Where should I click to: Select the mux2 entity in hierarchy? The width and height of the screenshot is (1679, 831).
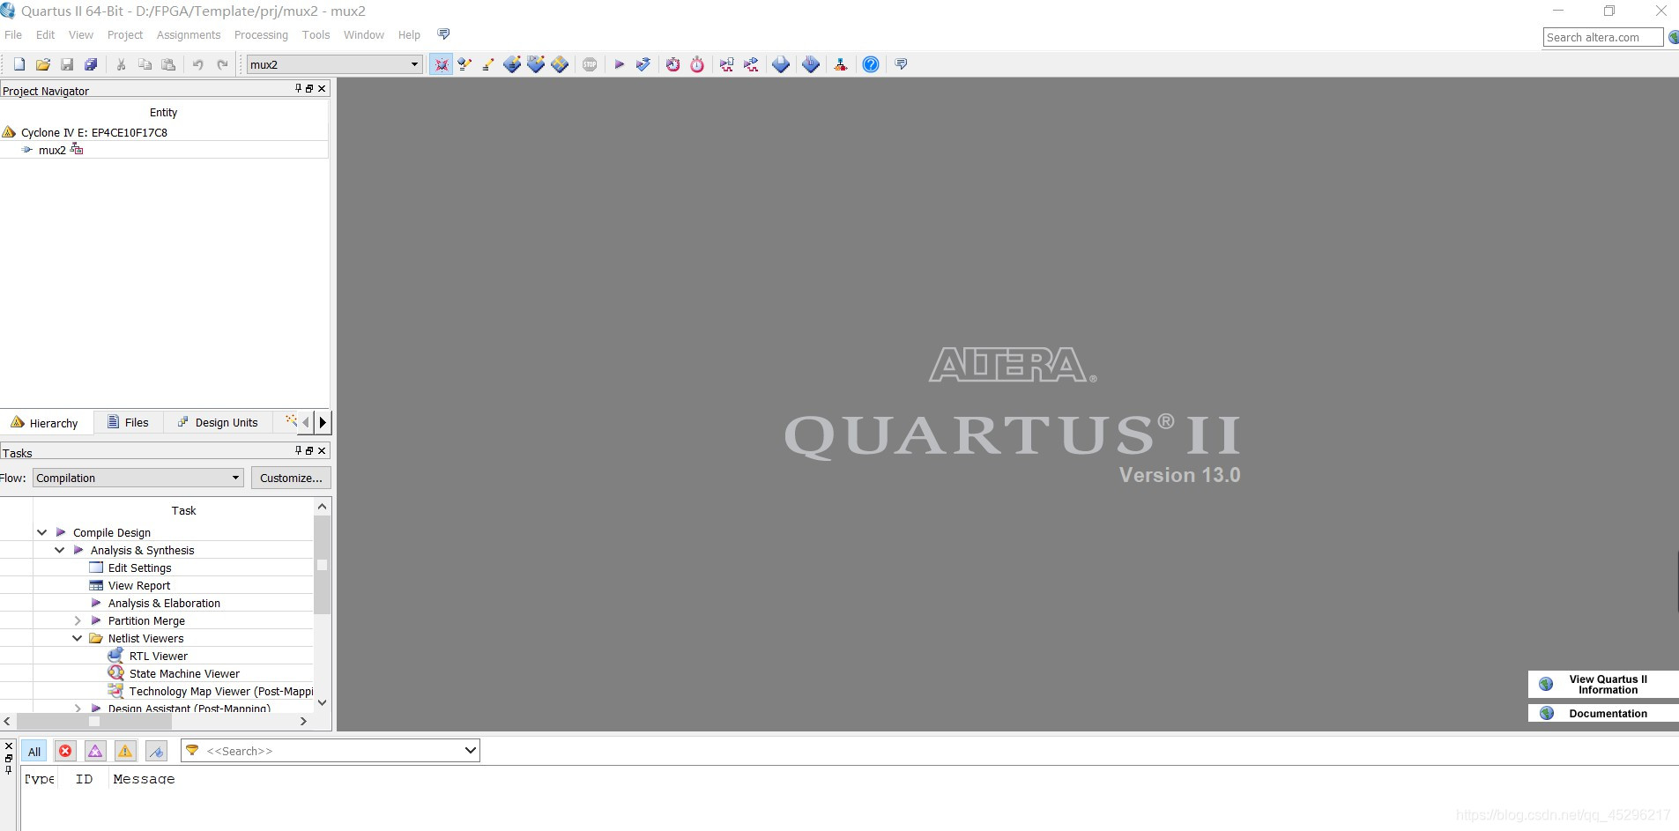tap(52, 150)
